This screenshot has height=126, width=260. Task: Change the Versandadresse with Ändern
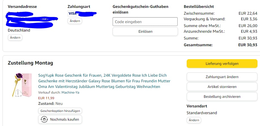pyautogui.click(x=15, y=37)
